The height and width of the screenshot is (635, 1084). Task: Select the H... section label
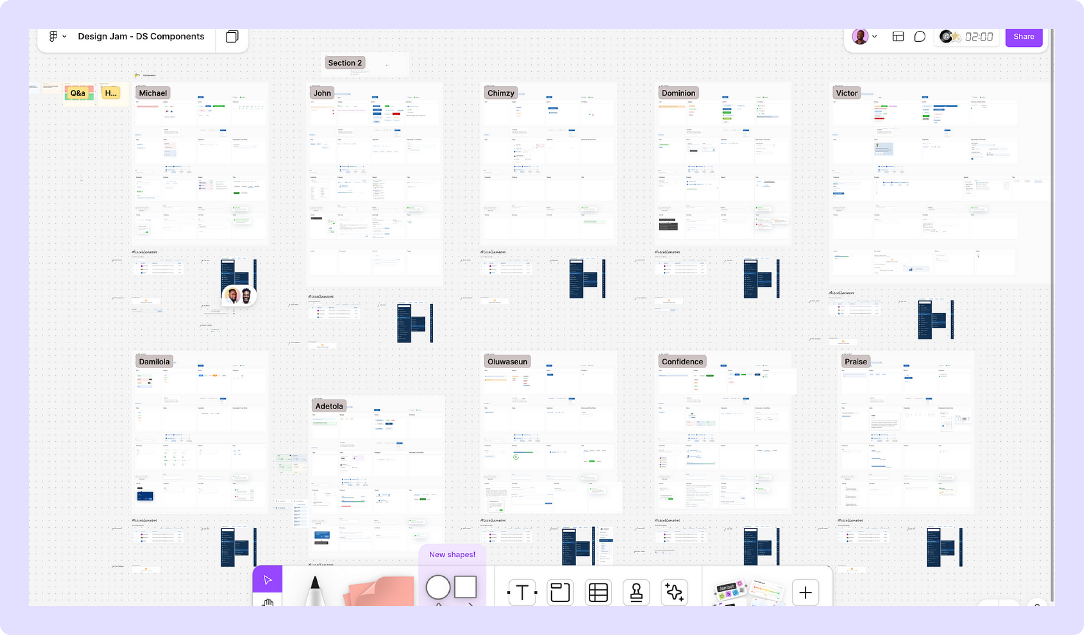tap(110, 93)
